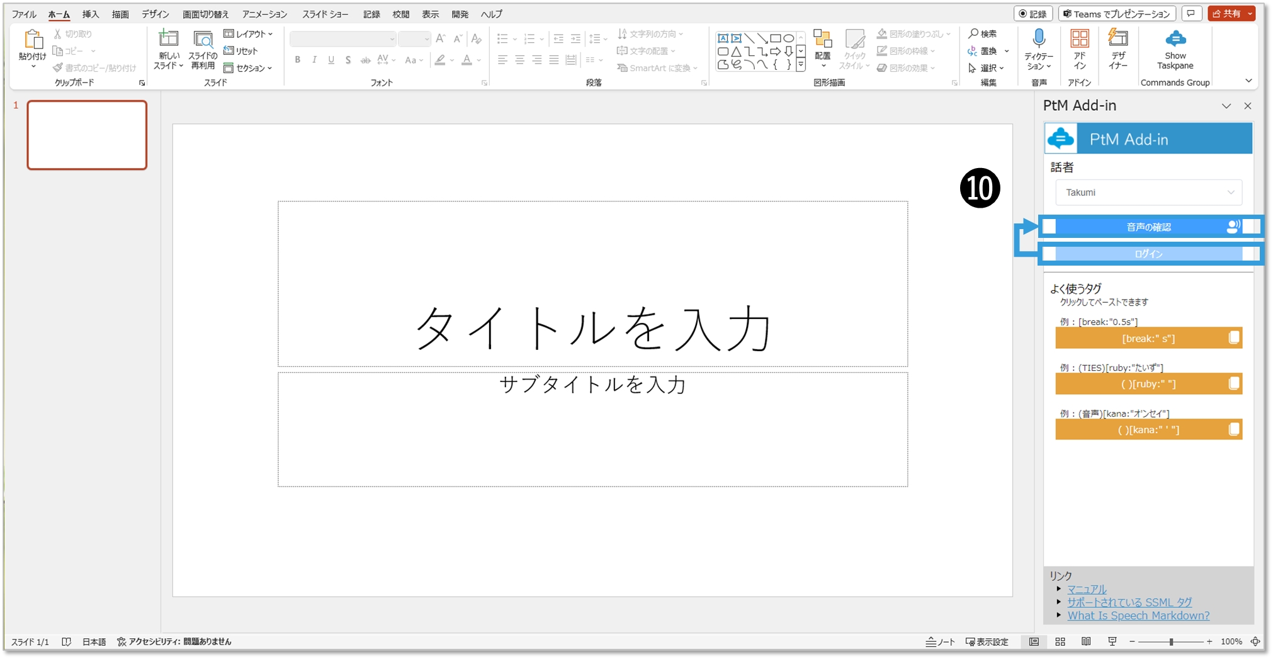Expand PtM Add-in pane options chevron
1273x659 pixels.
[x=1226, y=106]
